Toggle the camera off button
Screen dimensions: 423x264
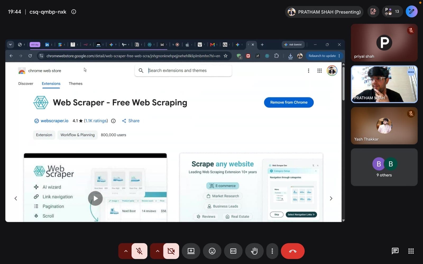(x=171, y=251)
